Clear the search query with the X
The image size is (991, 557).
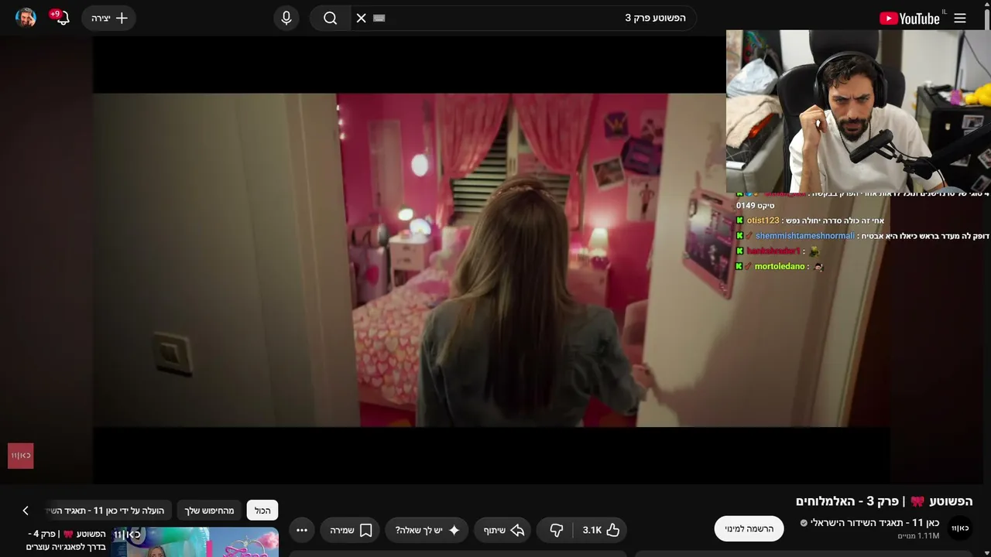(361, 18)
